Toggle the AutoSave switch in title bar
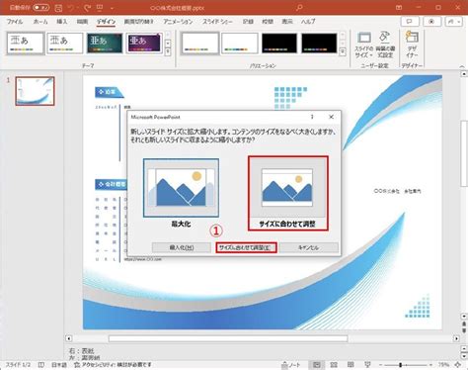Viewport: 468px width, 370px height. point(41,7)
